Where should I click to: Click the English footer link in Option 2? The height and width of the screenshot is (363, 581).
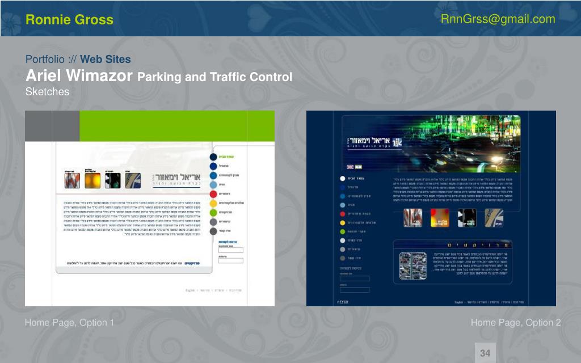click(459, 302)
